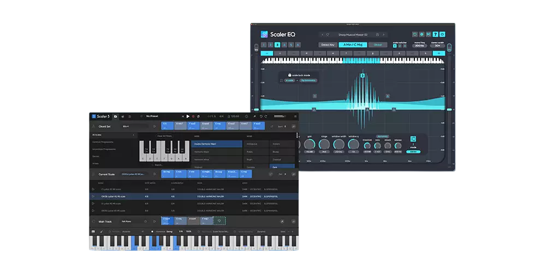The width and height of the screenshot is (546, 273).
Task: Open the Scaler EQ help question mark
Action: [436, 34]
